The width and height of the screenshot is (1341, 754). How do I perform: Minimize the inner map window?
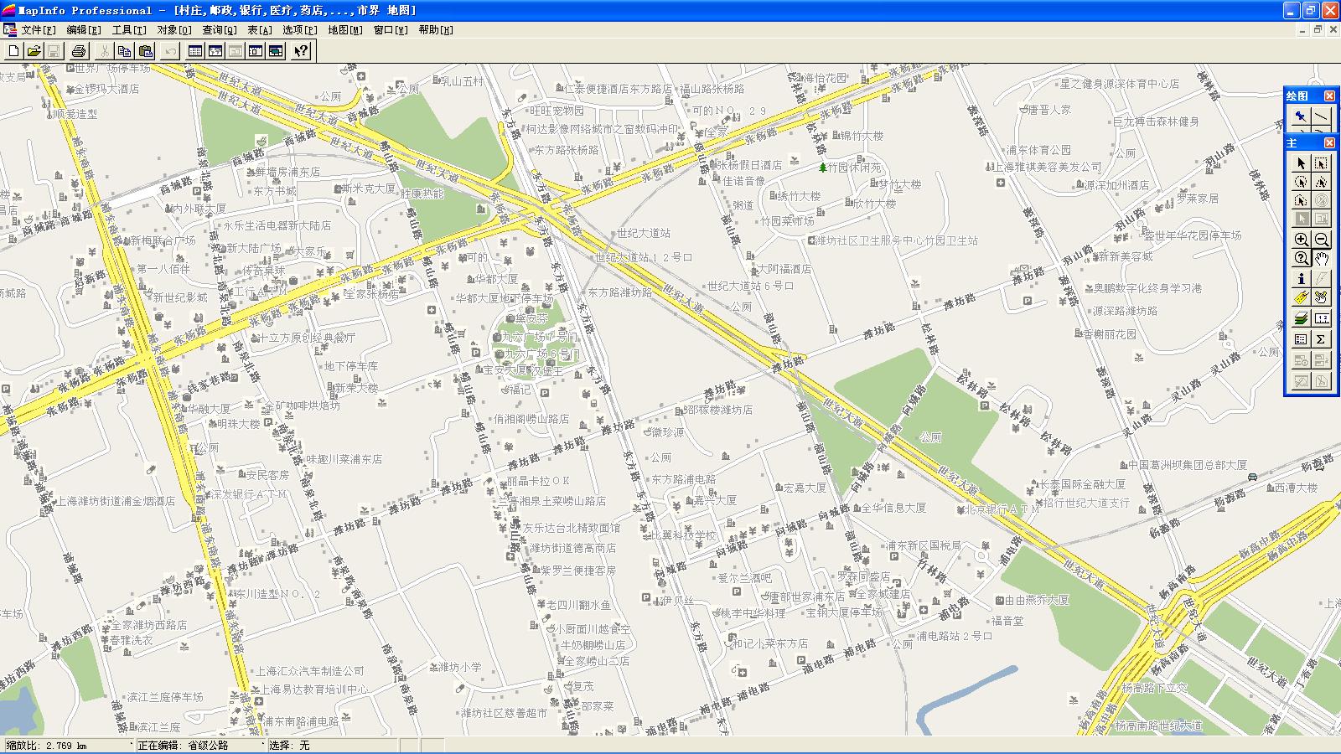coord(1302,29)
